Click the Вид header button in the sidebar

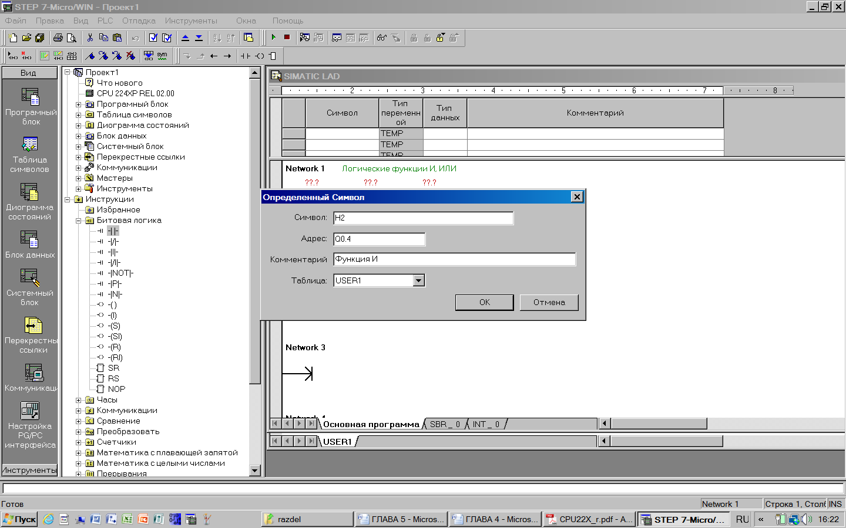pos(29,73)
